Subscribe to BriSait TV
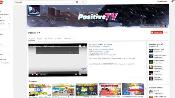This screenshot has width=175, height=98. click(158, 74)
